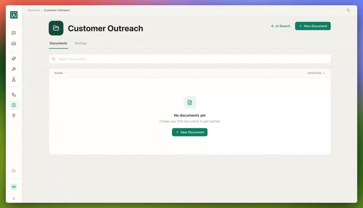Open the AD user avatar menu
The height and width of the screenshot is (208, 363).
[14, 187]
